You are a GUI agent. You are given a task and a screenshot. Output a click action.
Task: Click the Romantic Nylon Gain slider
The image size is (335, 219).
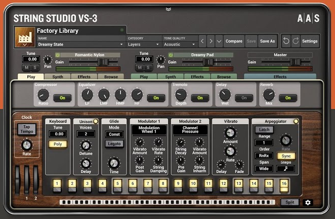pos(94,62)
